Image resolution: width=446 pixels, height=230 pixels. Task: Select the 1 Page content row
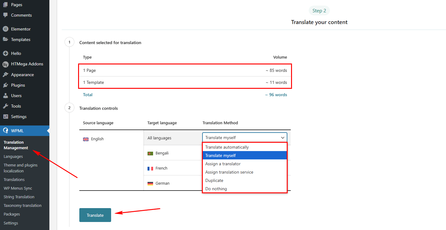click(x=185, y=70)
